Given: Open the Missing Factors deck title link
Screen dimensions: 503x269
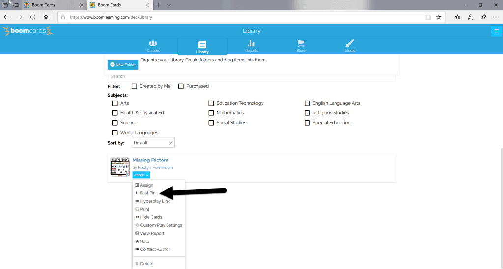Looking at the screenshot, I should 150,160.
